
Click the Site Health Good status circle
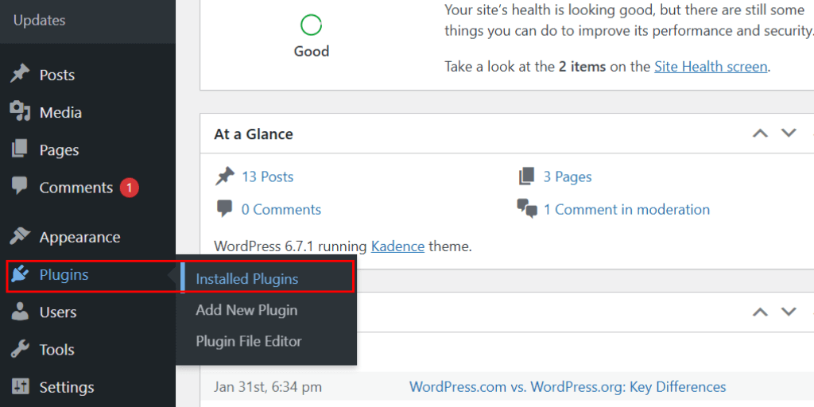click(x=311, y=25)
